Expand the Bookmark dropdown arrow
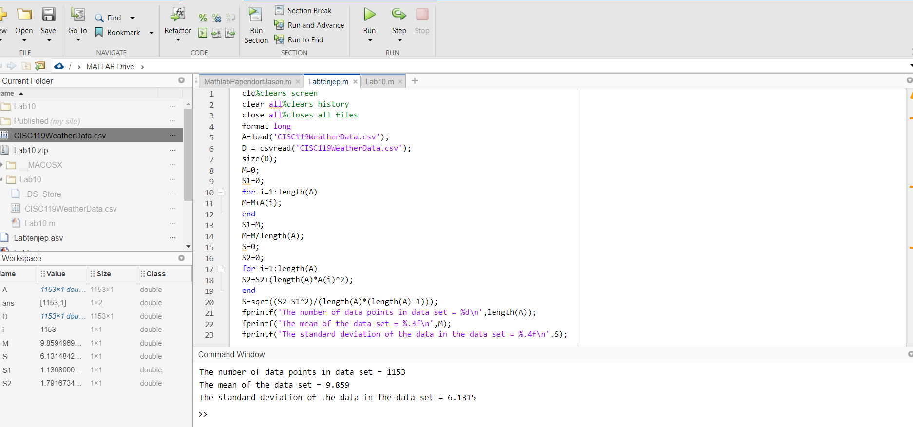The width and height of the screenshot is (913, 427). tap(151, 33)
